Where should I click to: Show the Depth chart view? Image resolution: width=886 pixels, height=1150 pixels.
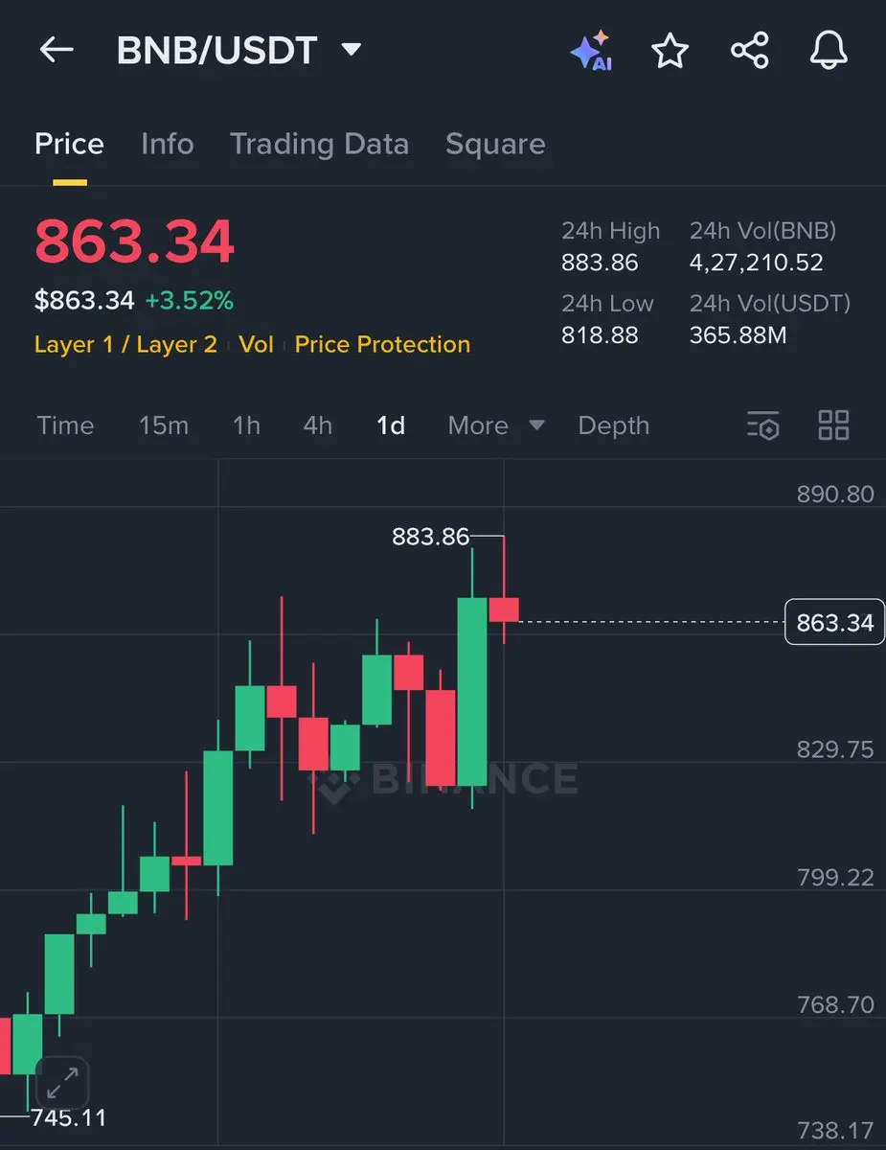coord(614,425)
